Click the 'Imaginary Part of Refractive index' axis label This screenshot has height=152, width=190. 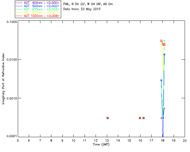pos(3,79)
